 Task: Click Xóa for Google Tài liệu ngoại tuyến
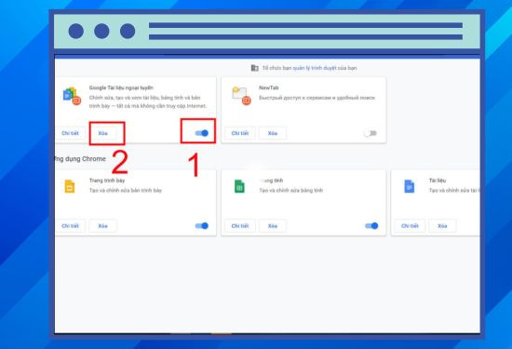[102, 133]
